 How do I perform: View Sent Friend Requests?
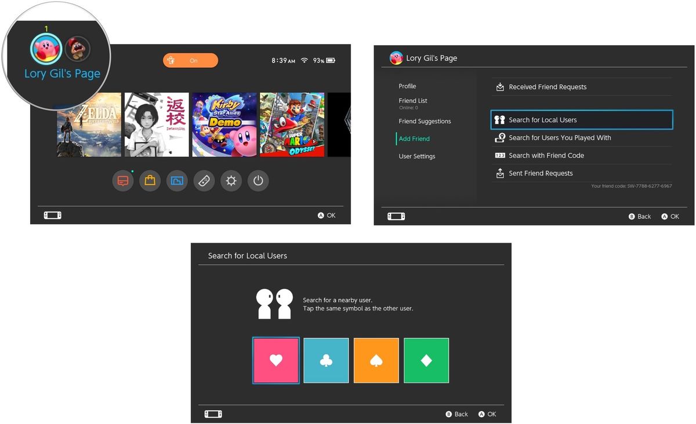[x=541, y=173]
